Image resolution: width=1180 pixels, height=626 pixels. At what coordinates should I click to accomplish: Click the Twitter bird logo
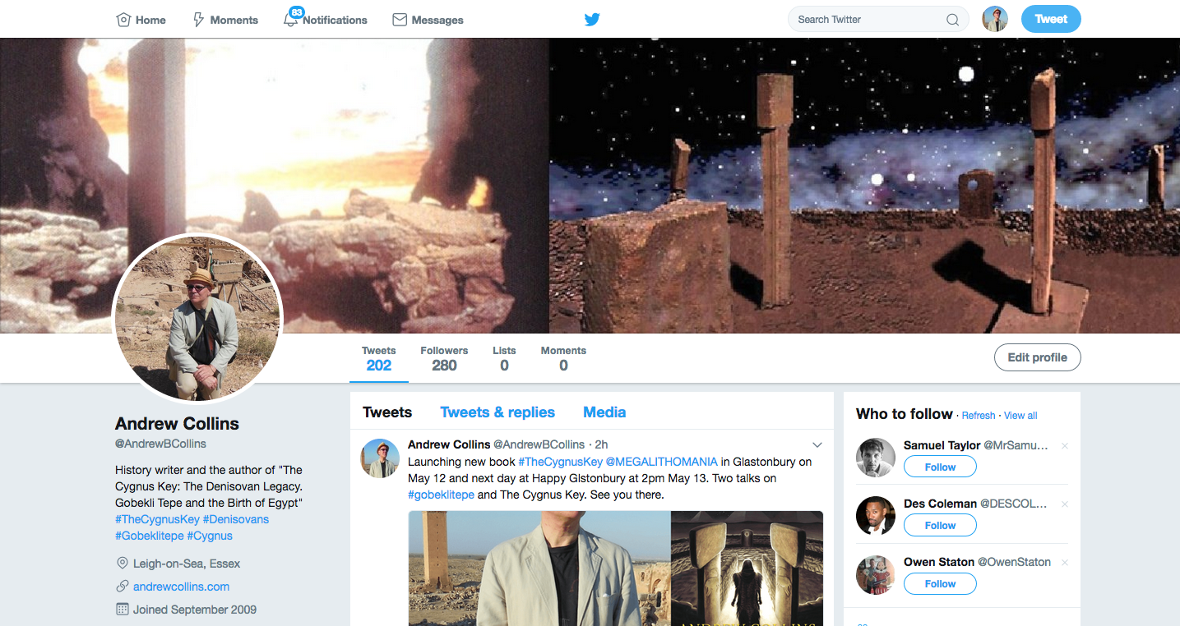pos(592,20)
